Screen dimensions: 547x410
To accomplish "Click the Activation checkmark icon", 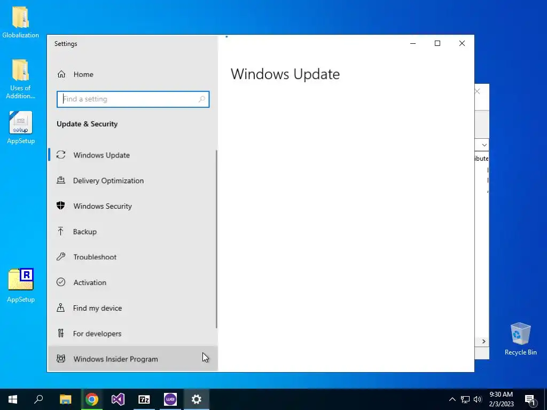I will coord(61,282).
